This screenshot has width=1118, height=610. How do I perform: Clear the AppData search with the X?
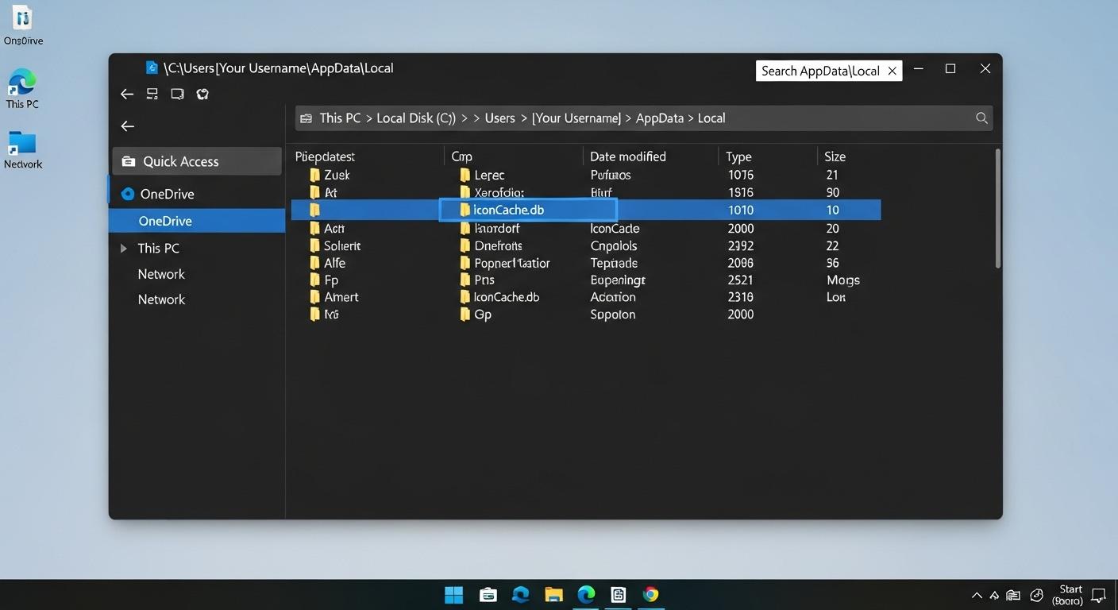click(x=891, y=71)
